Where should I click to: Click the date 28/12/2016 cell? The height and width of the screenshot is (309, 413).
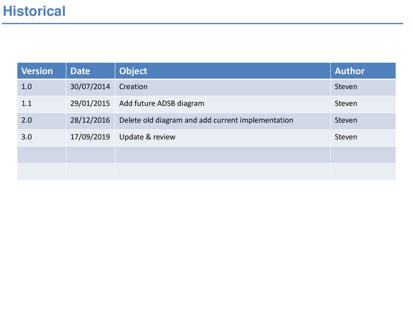click(90, 120)
